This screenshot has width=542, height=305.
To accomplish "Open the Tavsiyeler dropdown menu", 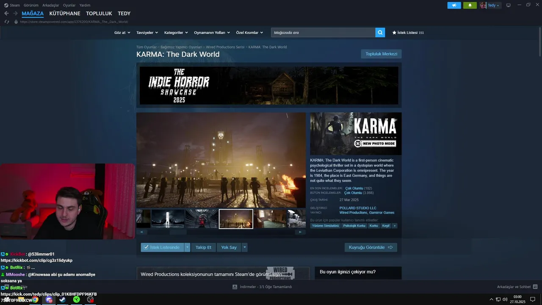I will coord(147,33).
